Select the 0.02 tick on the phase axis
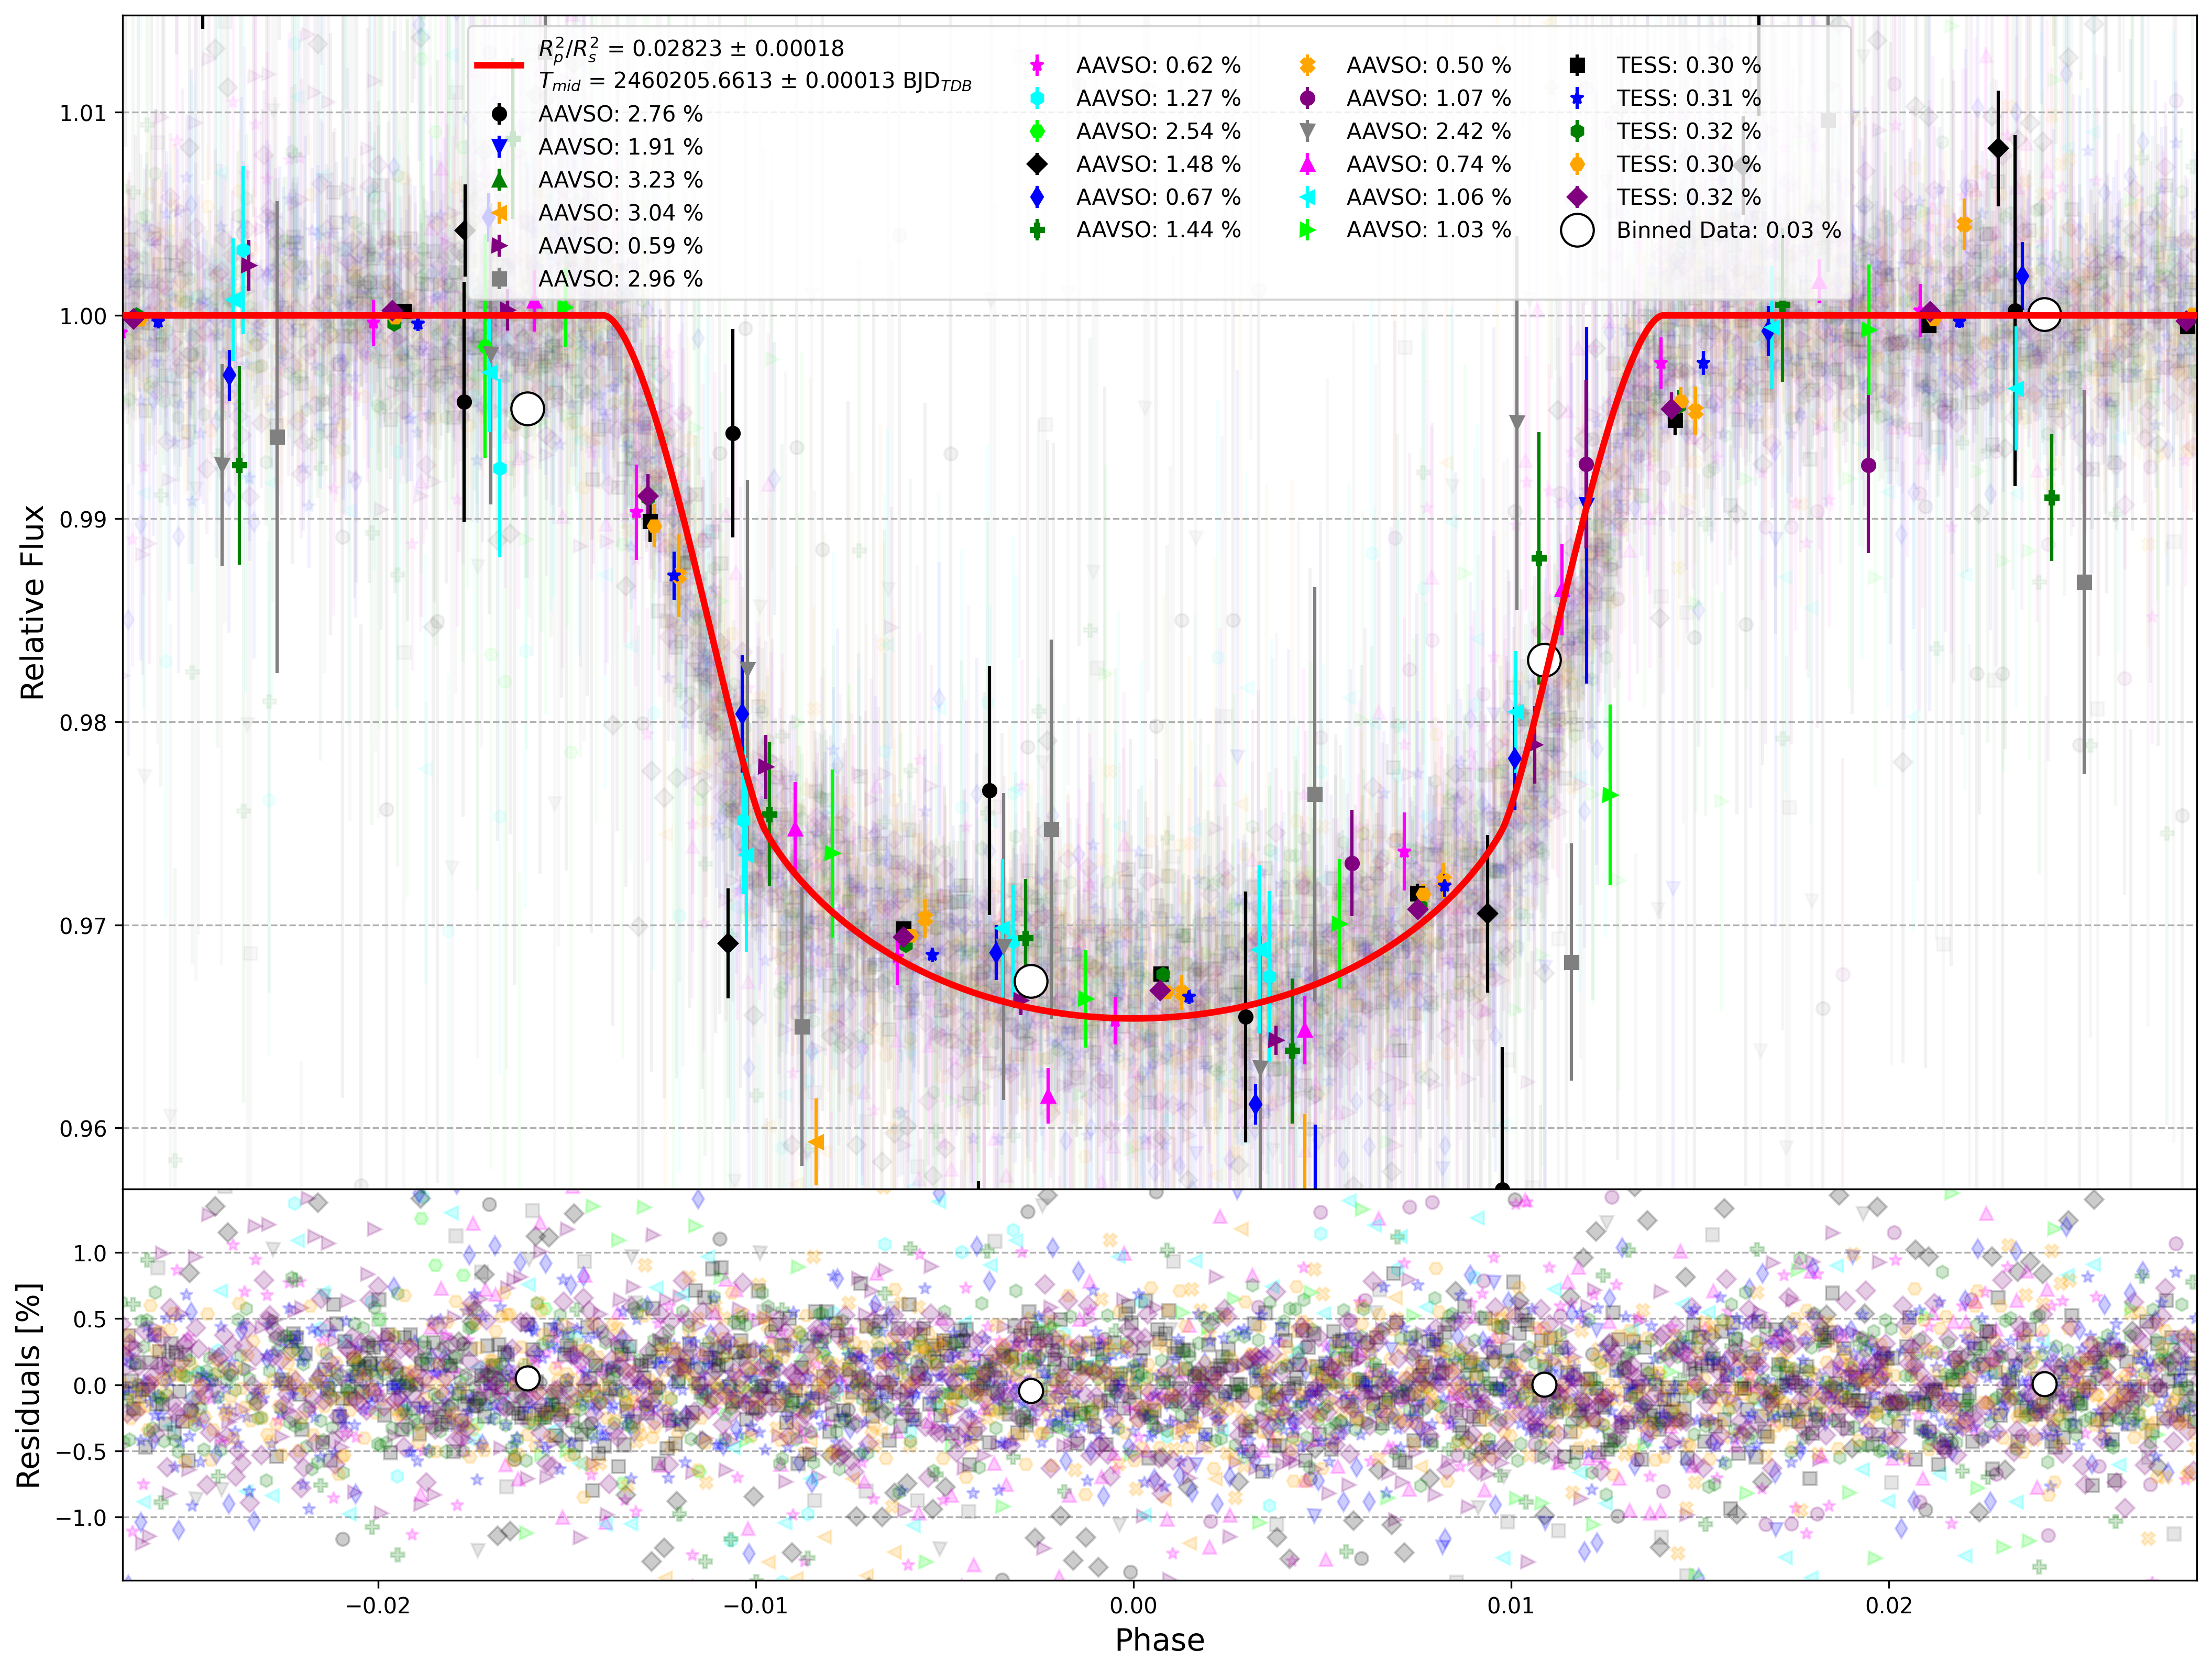Screen dimensions: 2212x1672 coord(1889,1605)
